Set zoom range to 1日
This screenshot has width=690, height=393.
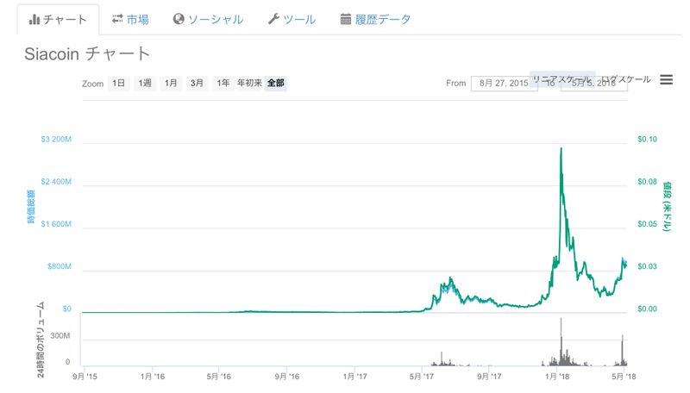click(x=119, y=84)
